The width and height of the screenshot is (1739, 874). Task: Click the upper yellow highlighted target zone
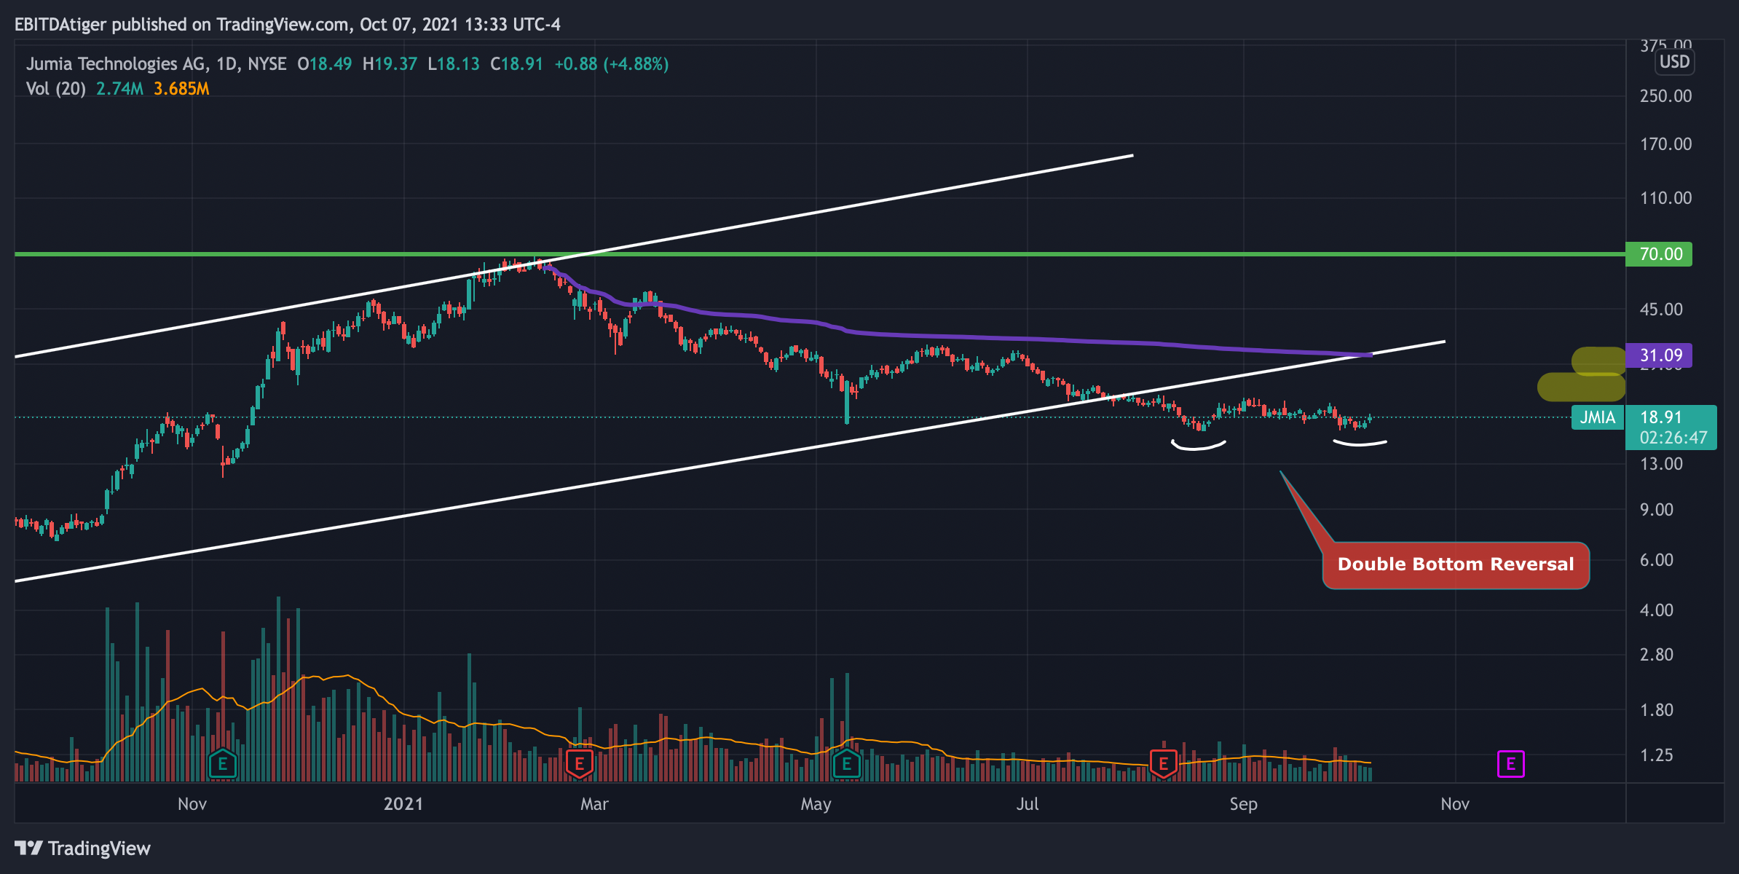1599,361
